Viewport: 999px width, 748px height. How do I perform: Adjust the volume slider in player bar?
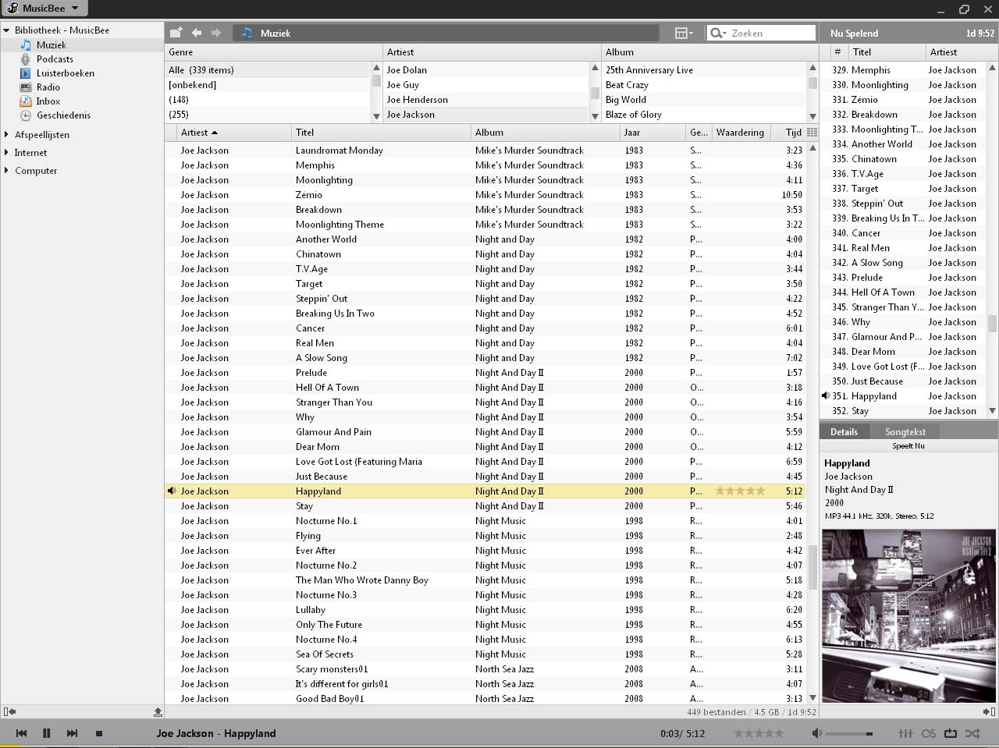point(849,733)
